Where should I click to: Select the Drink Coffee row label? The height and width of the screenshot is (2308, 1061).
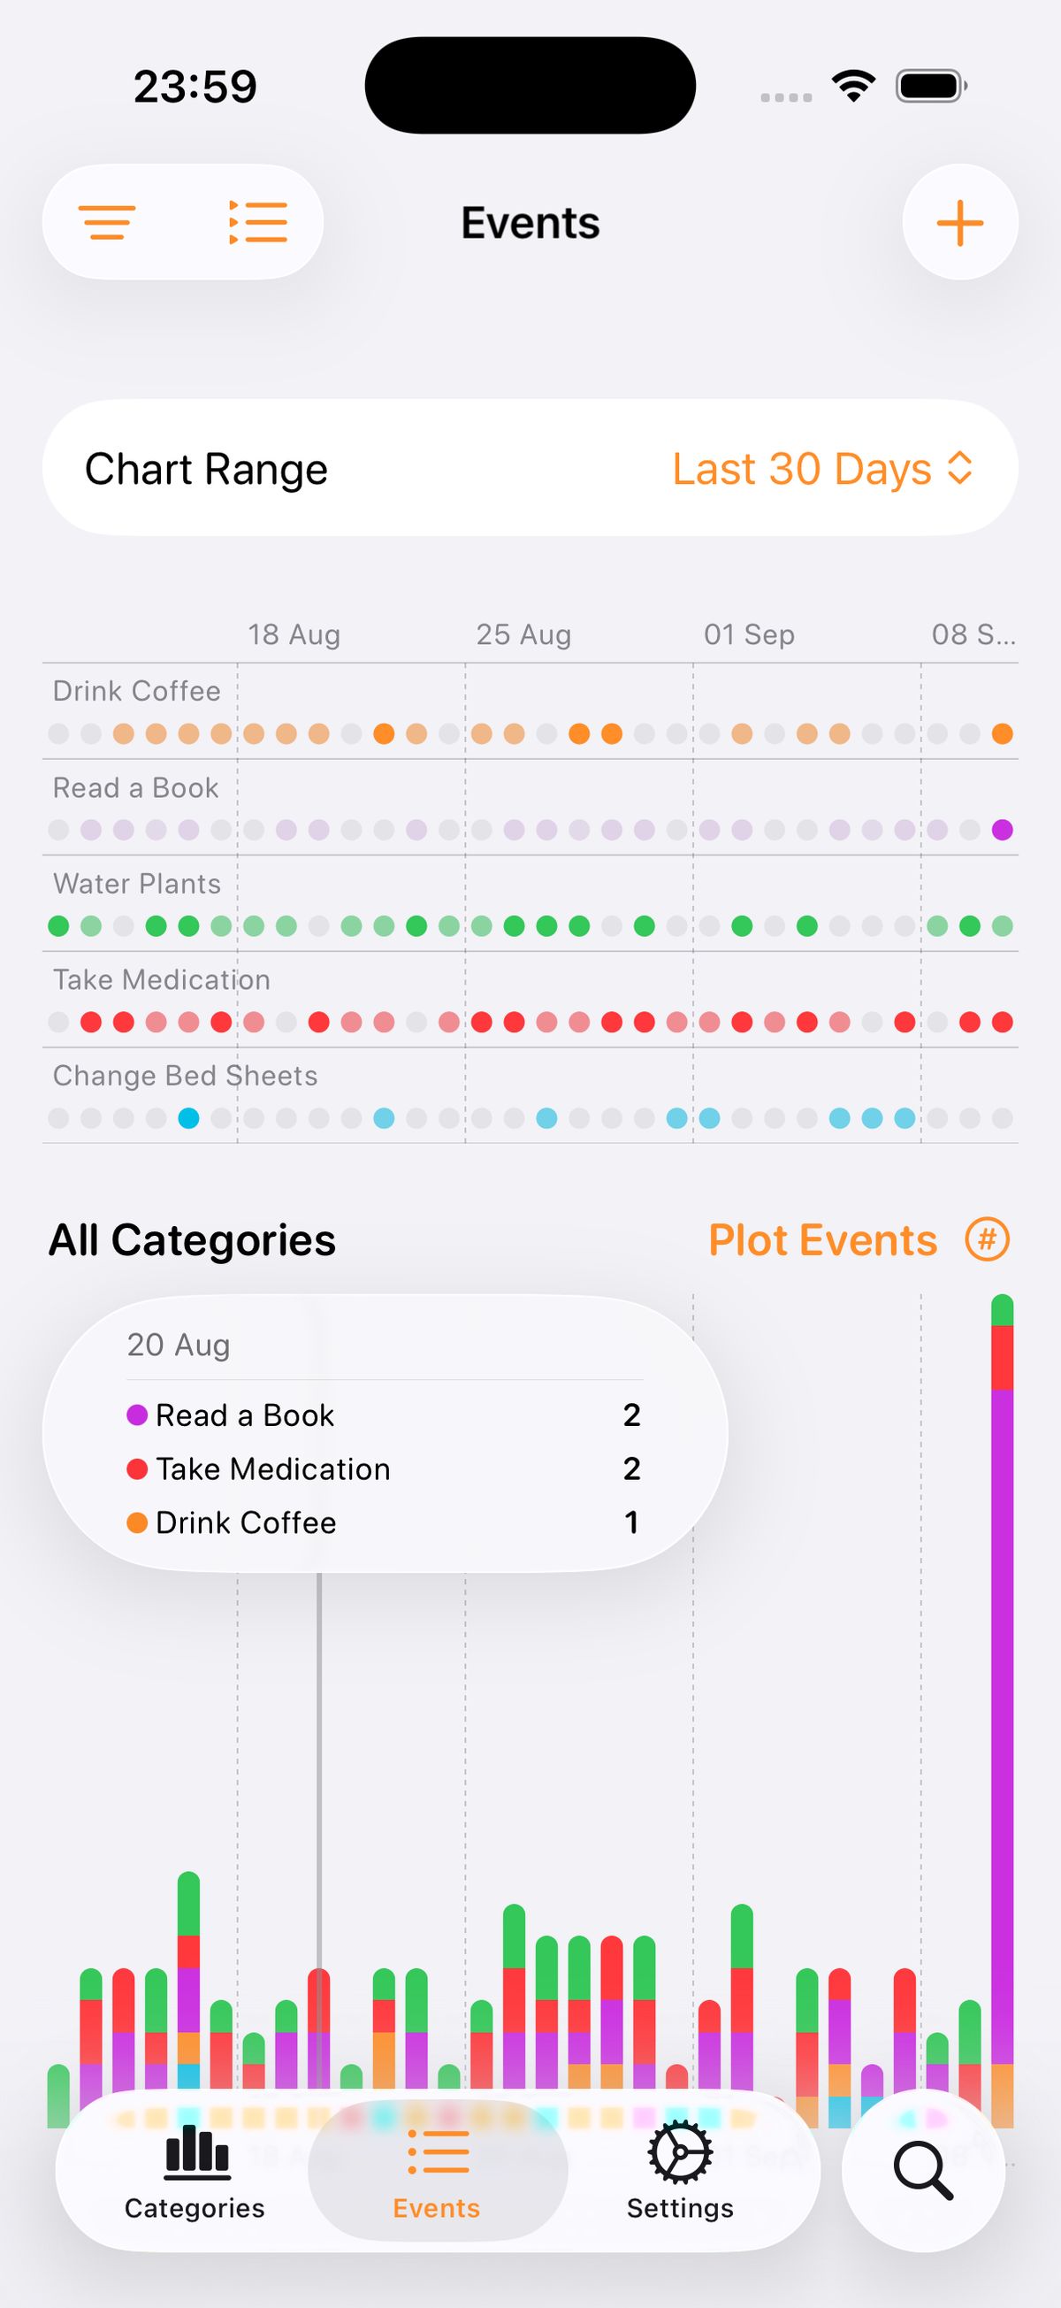(136, 691)
